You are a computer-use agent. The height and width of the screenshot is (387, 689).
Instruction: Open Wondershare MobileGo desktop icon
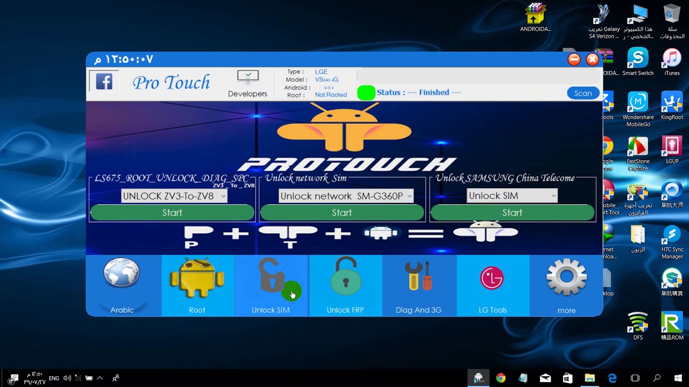[638, 110]
